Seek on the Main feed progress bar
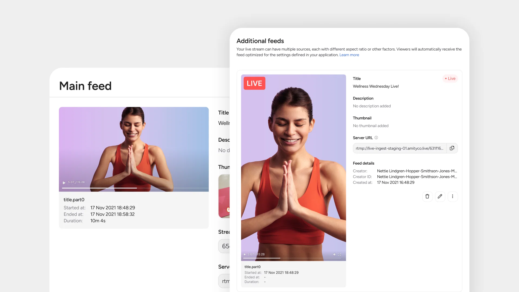519x292 pixels. (135, 188)
